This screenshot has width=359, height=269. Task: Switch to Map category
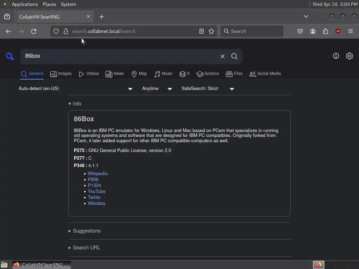139,74
